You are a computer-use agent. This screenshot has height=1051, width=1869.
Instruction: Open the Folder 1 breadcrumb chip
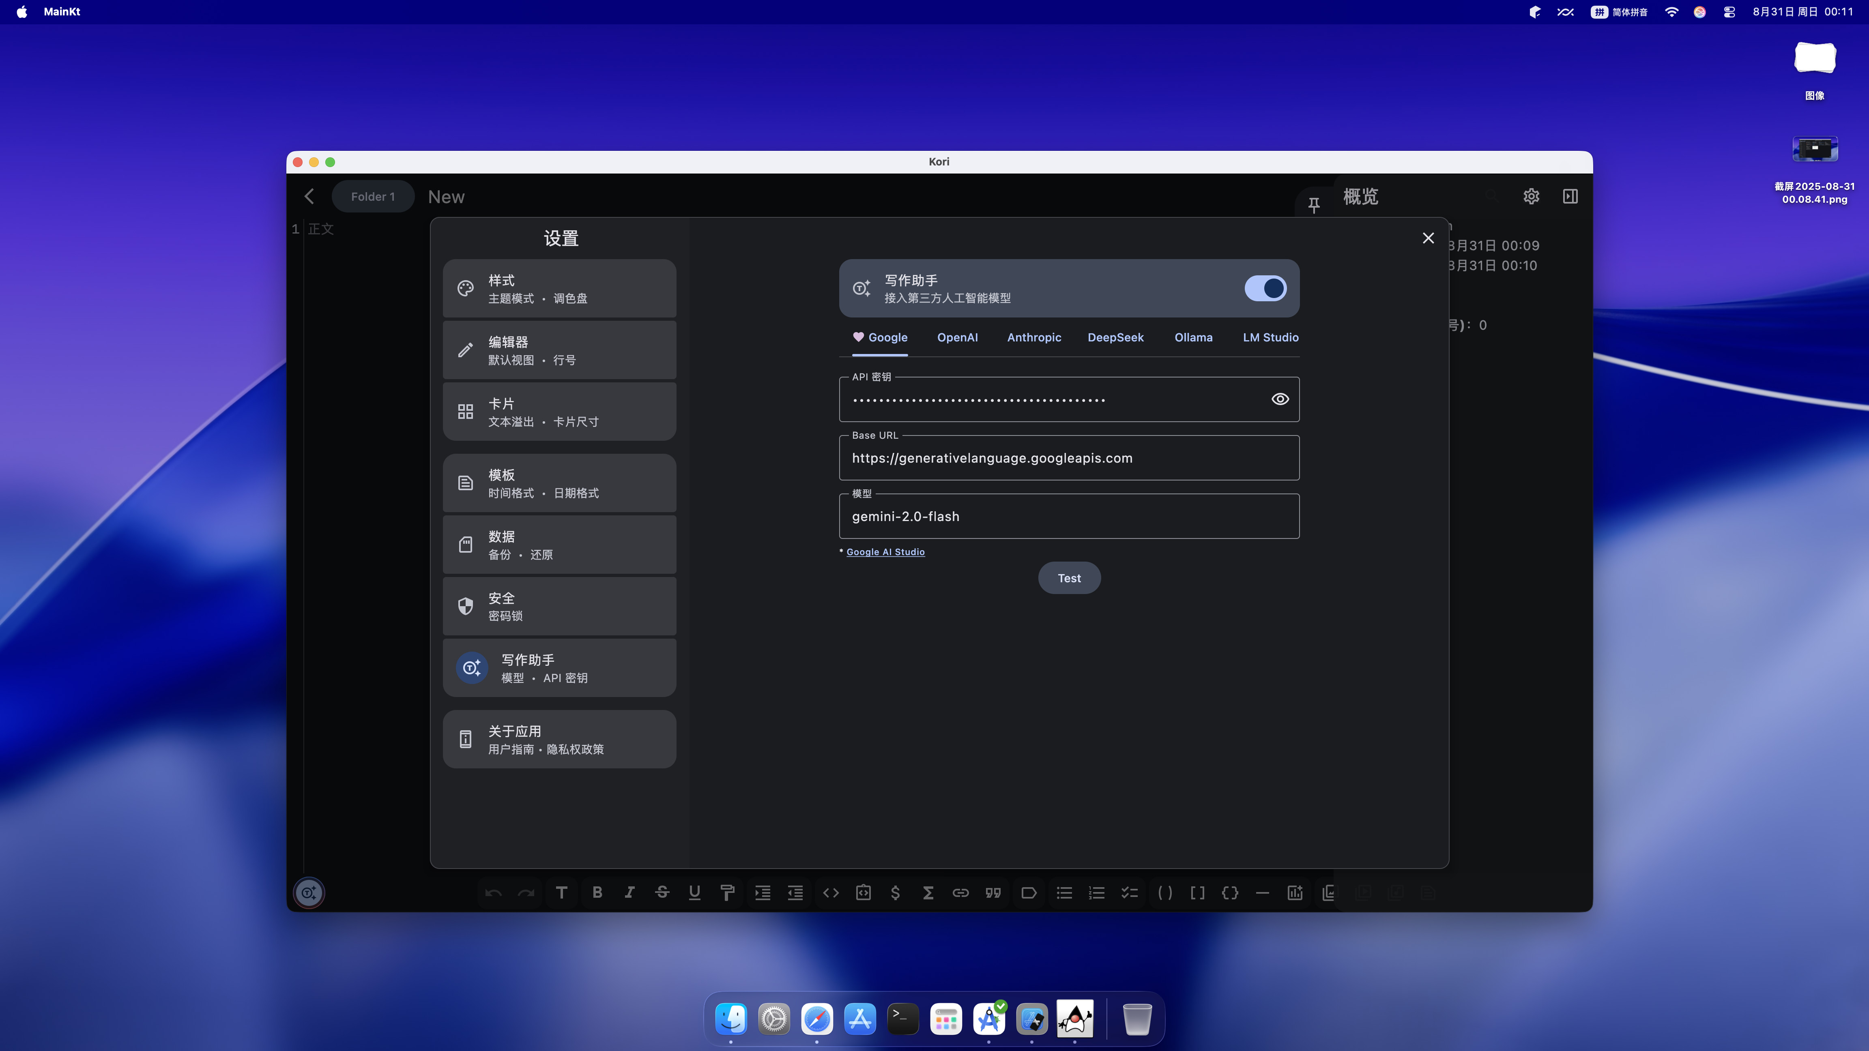pos(373,197)
